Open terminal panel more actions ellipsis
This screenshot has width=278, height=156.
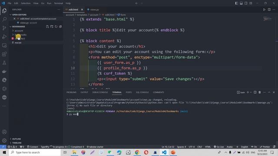pos(265,92)
